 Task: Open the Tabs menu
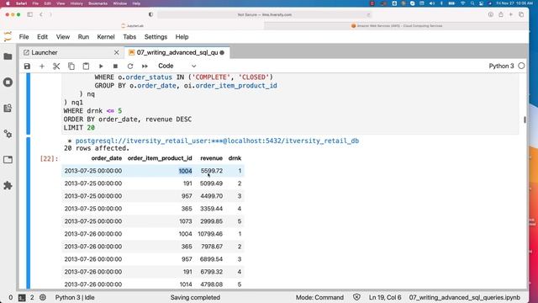(129, 37)
